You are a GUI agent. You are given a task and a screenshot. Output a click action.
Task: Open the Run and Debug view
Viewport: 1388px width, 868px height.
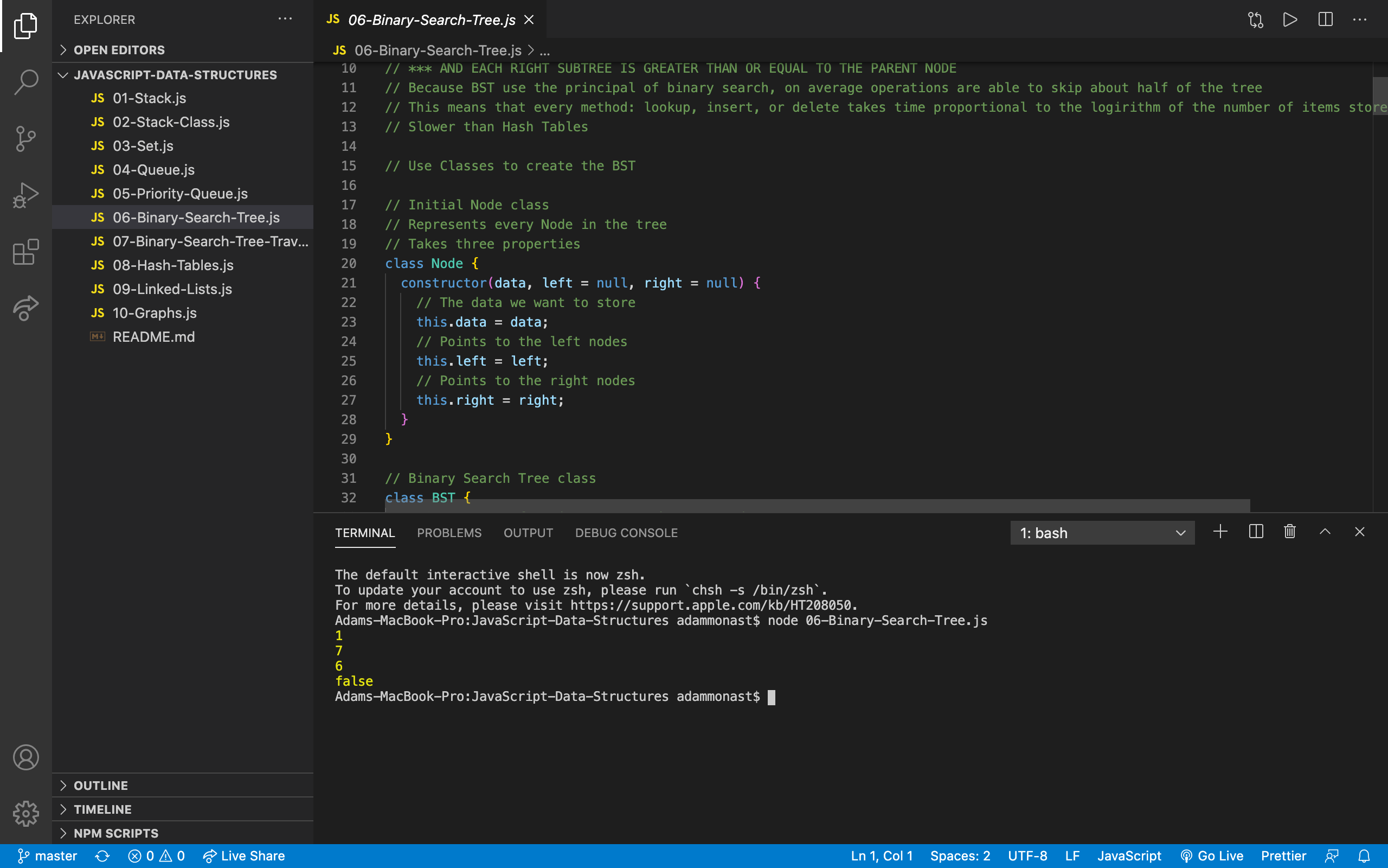coord(26,195)
